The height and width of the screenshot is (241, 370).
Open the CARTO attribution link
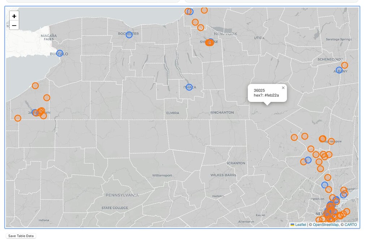[x=349, y=224]
